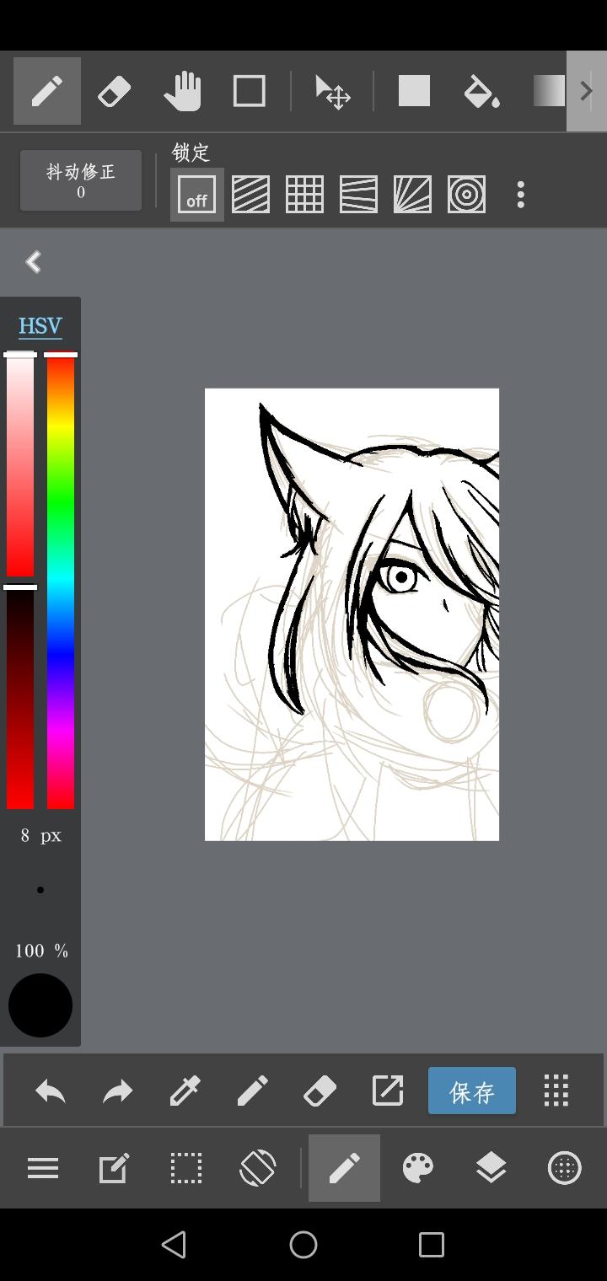
Task: Activate the eyedropper color picker
Action: pos(185,1091)
